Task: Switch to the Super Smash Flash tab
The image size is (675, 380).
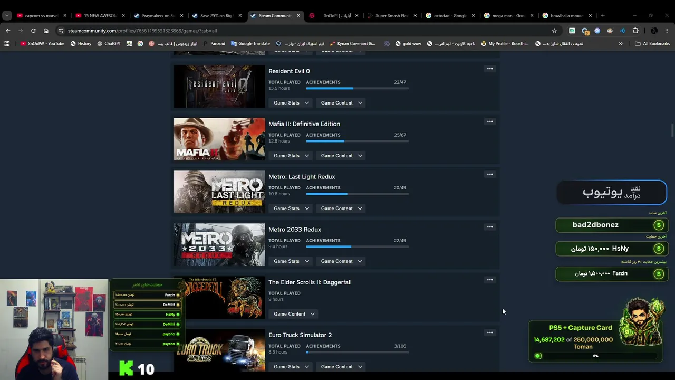Action: (x=392, y=16)
